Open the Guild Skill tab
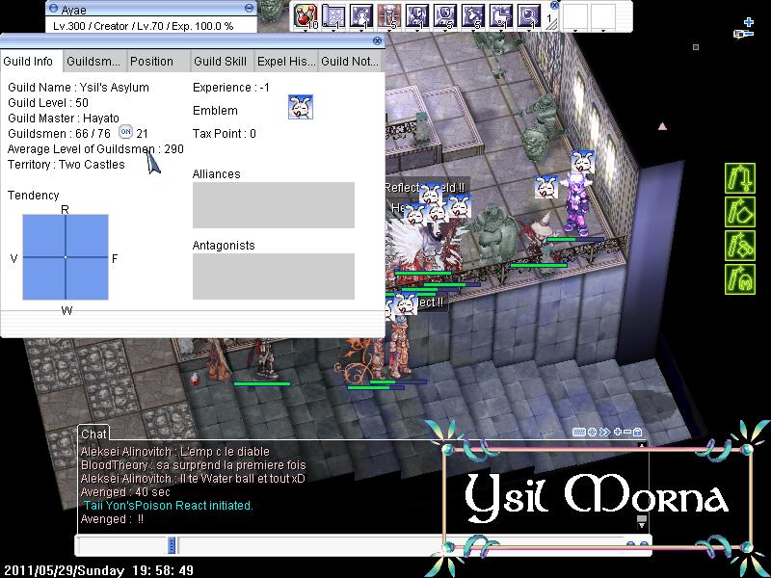Viewport: 771px width, 578px height. tap(222, 62)
